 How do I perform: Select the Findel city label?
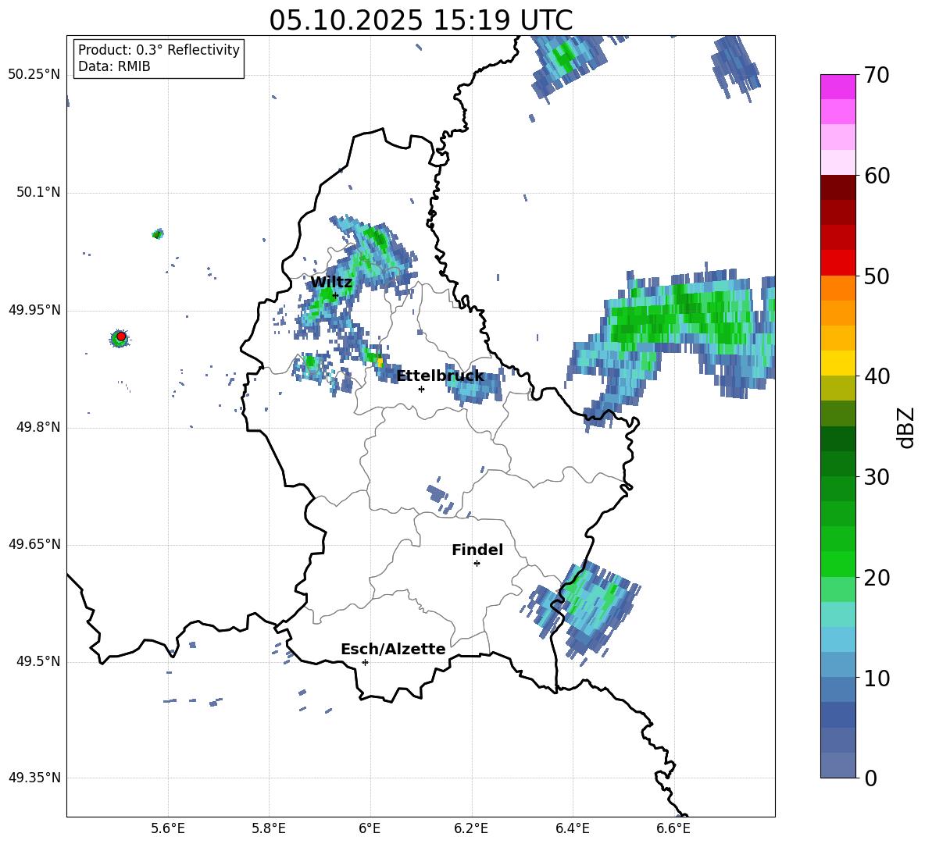(x=477, y=550)
